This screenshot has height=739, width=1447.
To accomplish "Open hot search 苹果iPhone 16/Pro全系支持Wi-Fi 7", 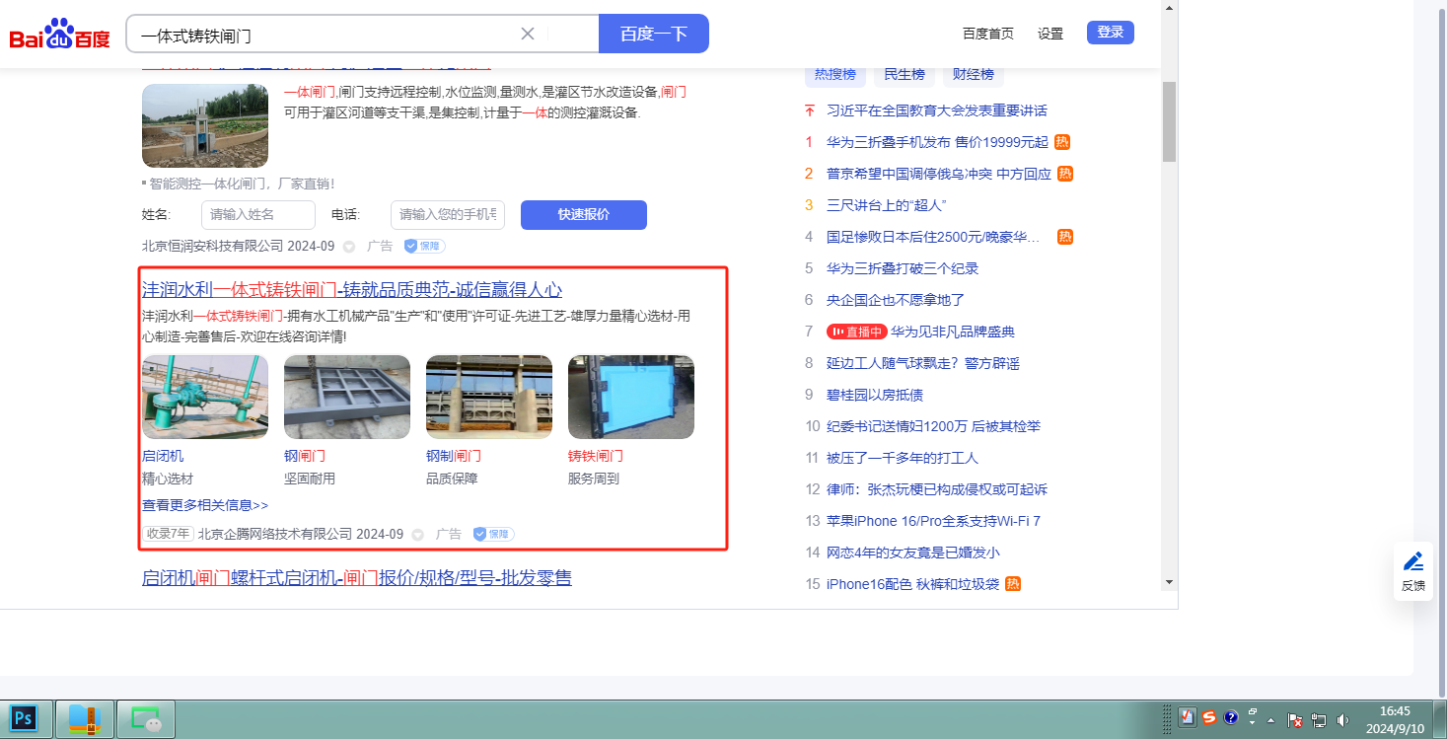I will point(933,521).
